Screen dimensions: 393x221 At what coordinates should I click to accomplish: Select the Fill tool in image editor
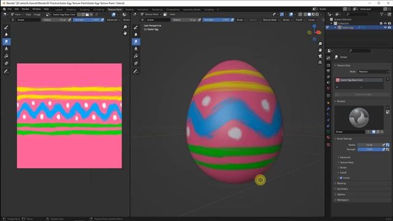(6, 56)
